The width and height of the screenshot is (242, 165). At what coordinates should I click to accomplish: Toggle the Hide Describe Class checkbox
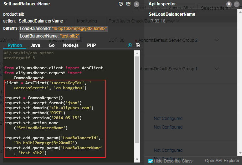pos(150,161)
